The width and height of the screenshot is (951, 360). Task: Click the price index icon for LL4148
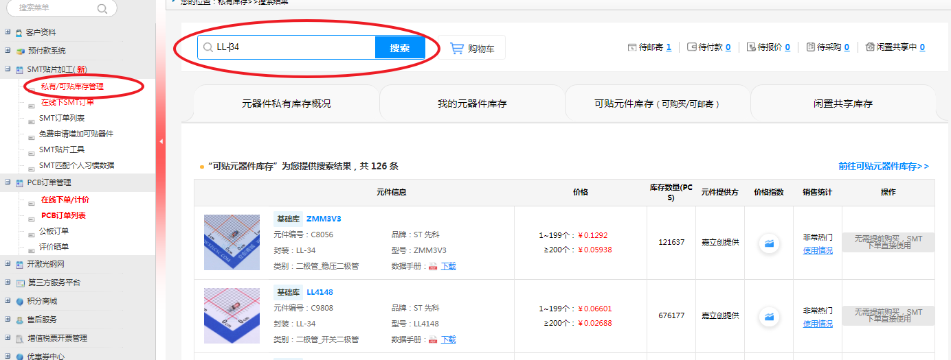[x=769, y=316]
